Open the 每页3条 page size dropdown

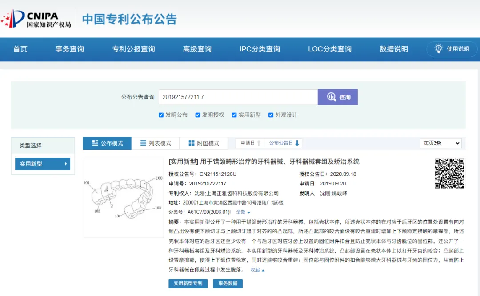pos(441,143)
